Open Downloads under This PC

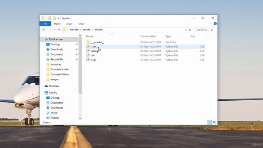[x=57, y=108]
